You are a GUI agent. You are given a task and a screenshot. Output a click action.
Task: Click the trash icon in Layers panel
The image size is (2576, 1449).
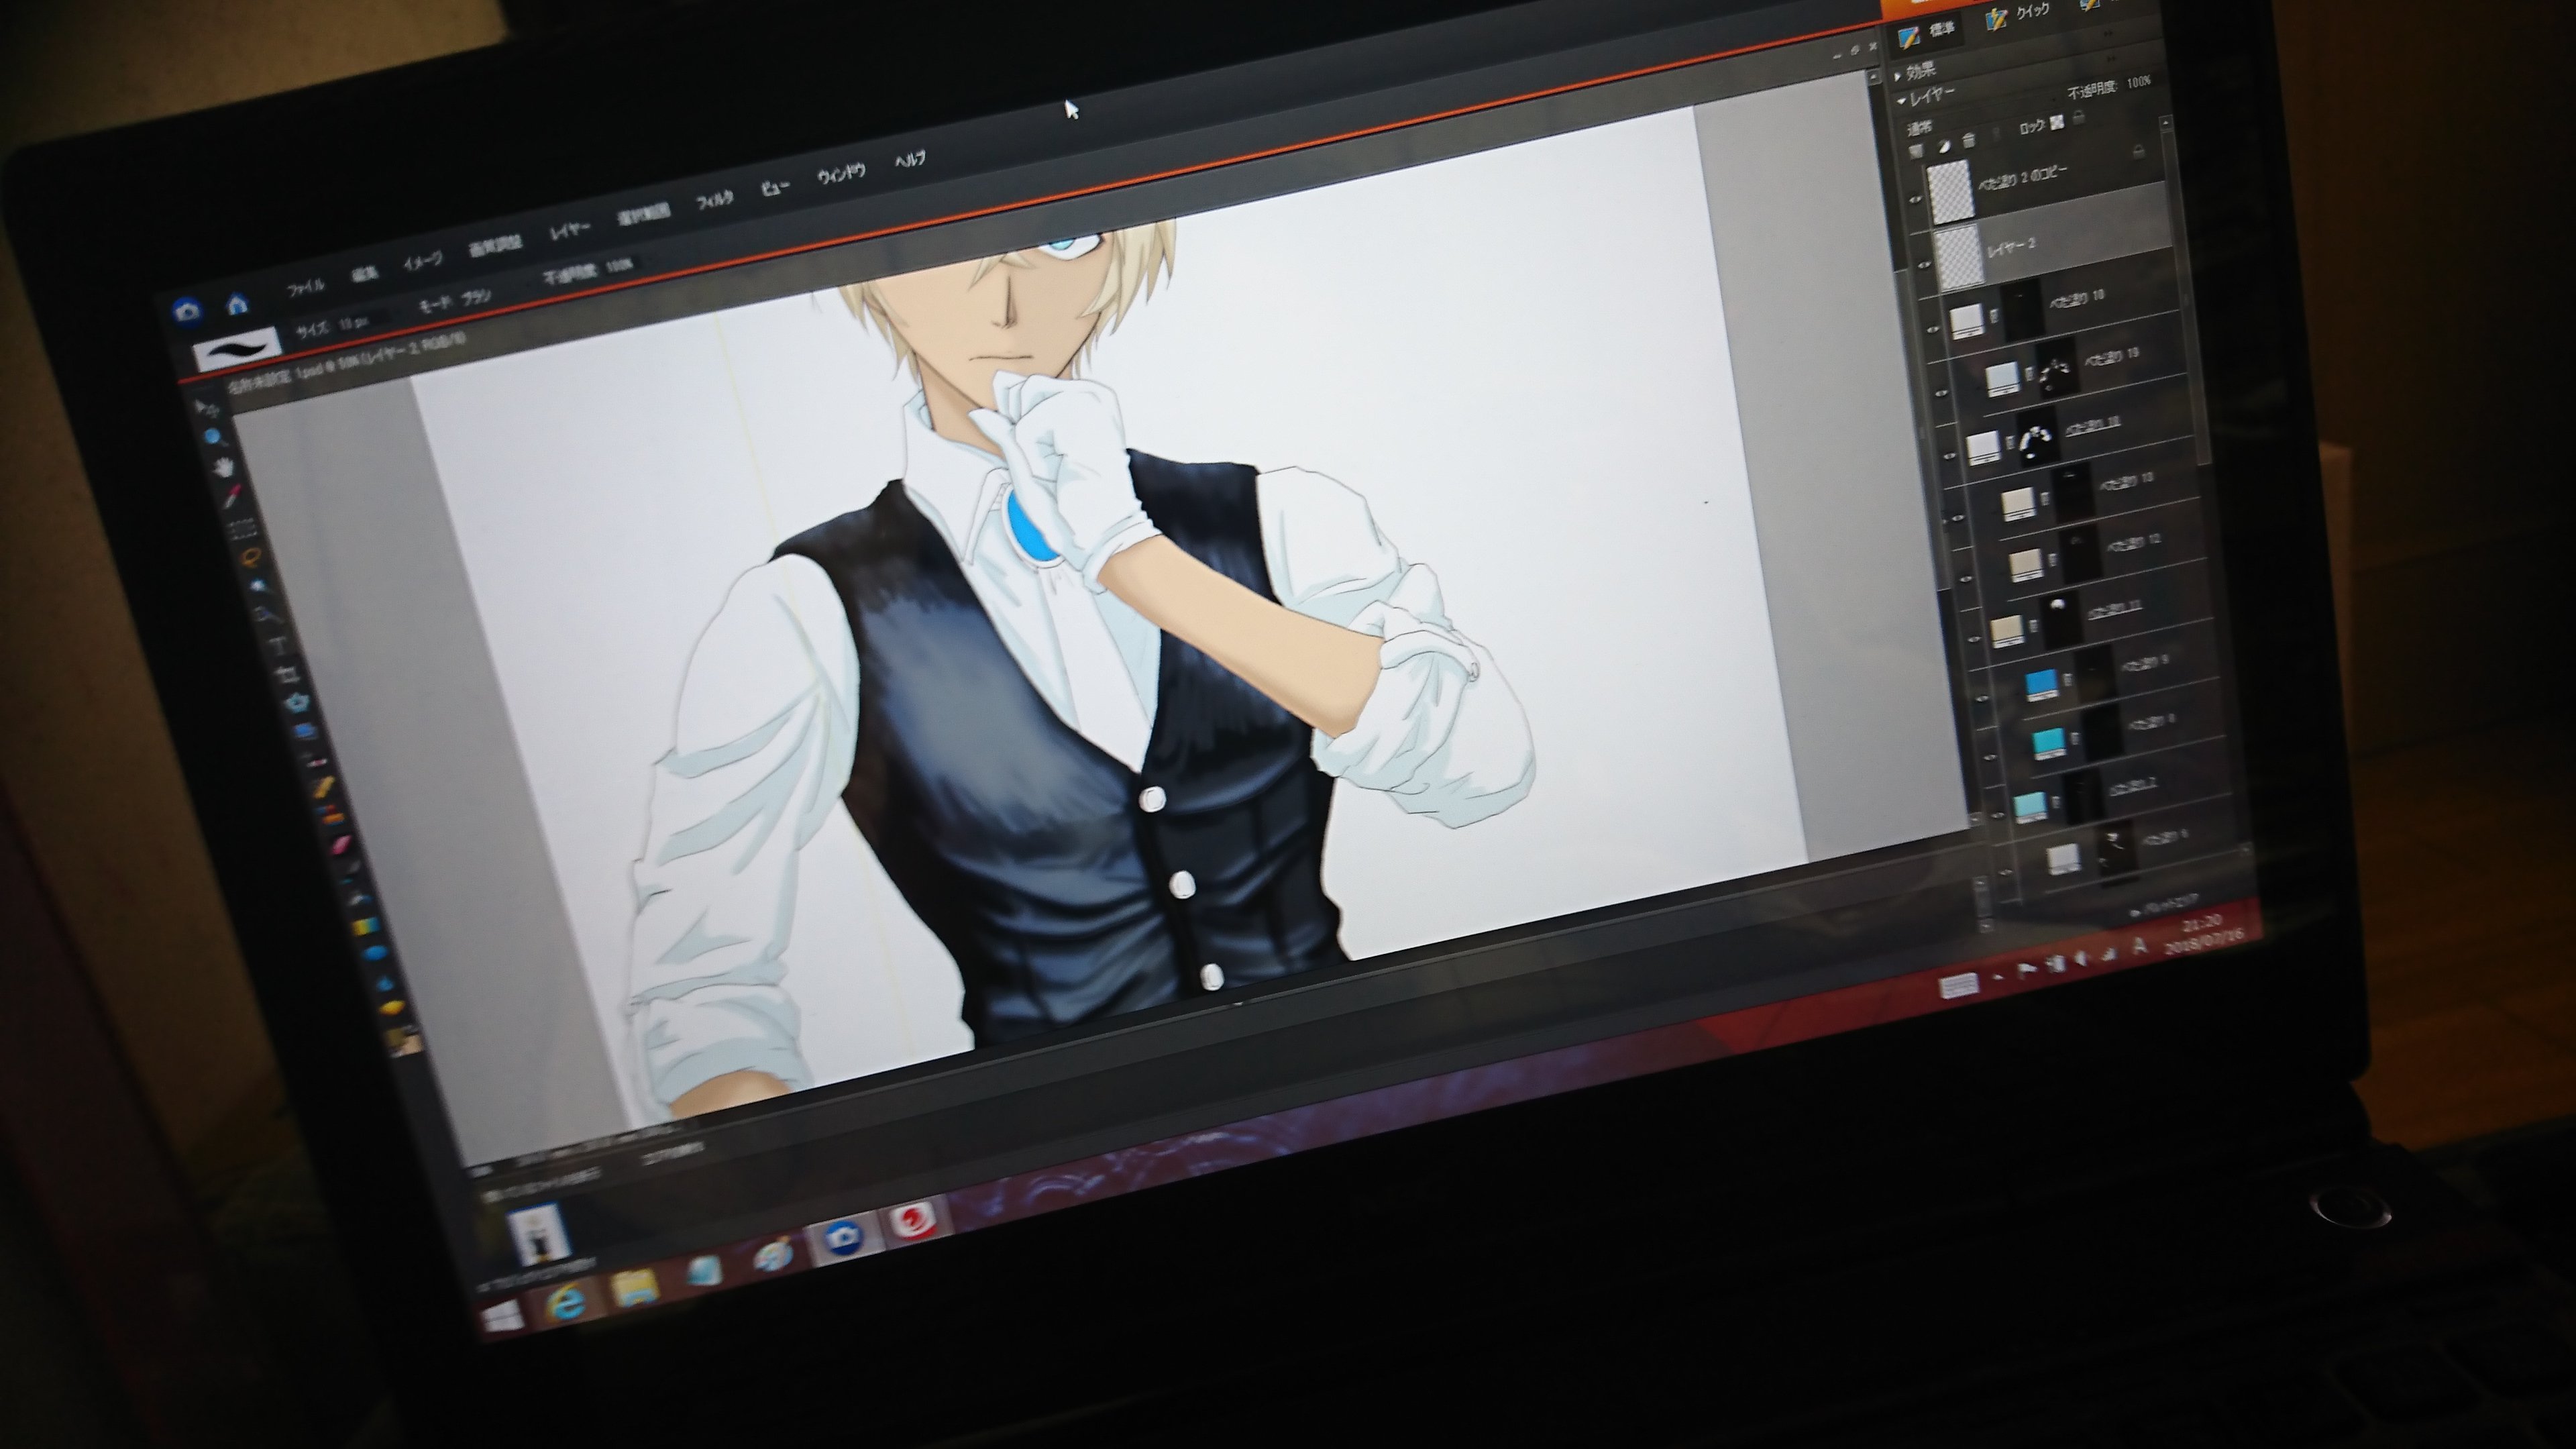click(x=1969, y=141)
